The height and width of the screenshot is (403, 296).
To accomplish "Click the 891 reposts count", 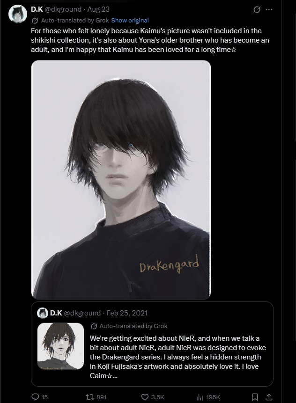I will (x=101, y=397).
